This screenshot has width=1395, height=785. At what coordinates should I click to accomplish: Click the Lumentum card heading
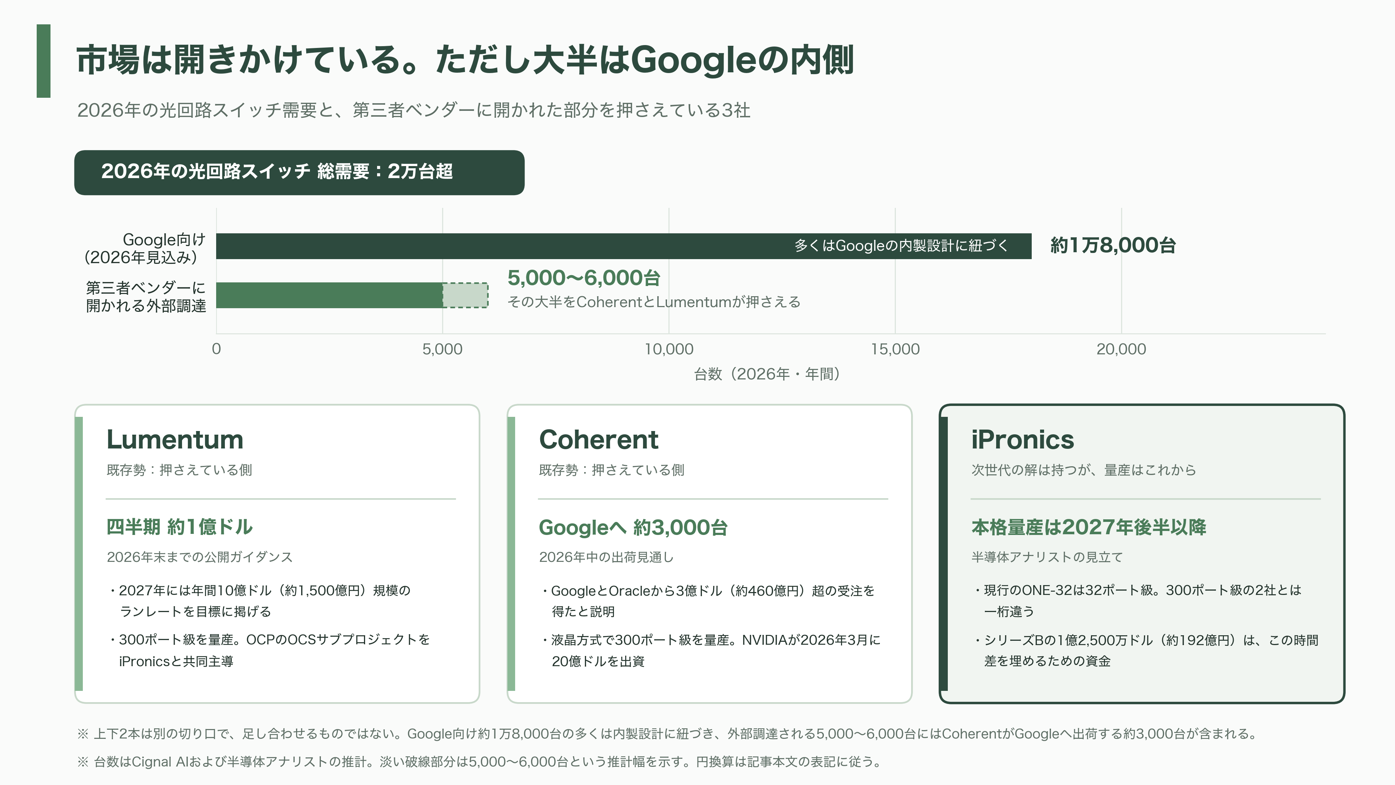tap(175, 439)
